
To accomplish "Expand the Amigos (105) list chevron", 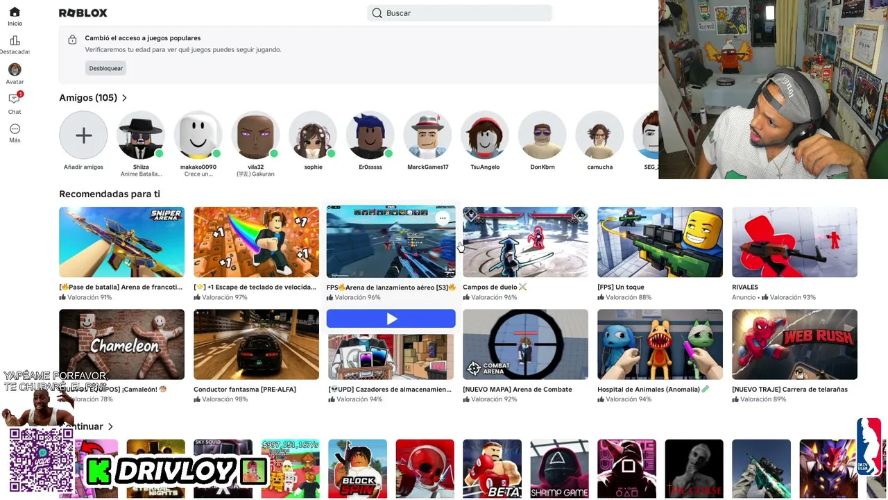I will (124, 98).
